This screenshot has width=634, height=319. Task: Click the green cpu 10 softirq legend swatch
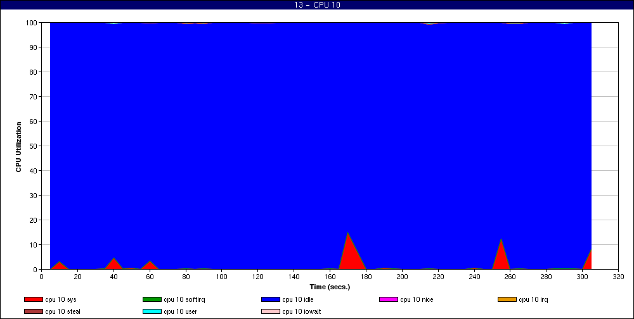[x=152, y=299]
